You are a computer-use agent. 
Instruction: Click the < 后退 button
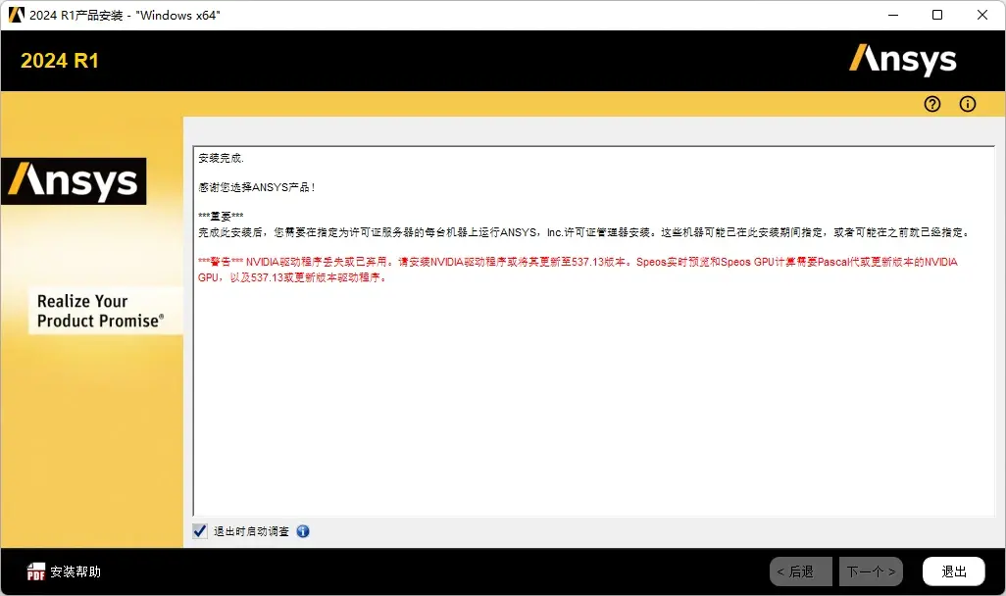pyautogui.click(x=800, y=571)
